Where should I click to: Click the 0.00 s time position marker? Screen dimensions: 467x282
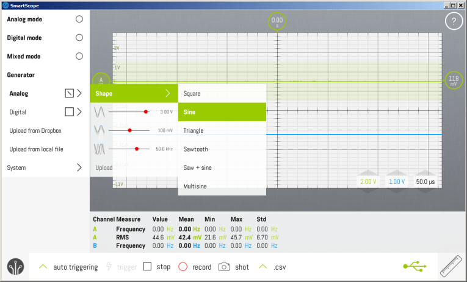click(x=277, y=21)
